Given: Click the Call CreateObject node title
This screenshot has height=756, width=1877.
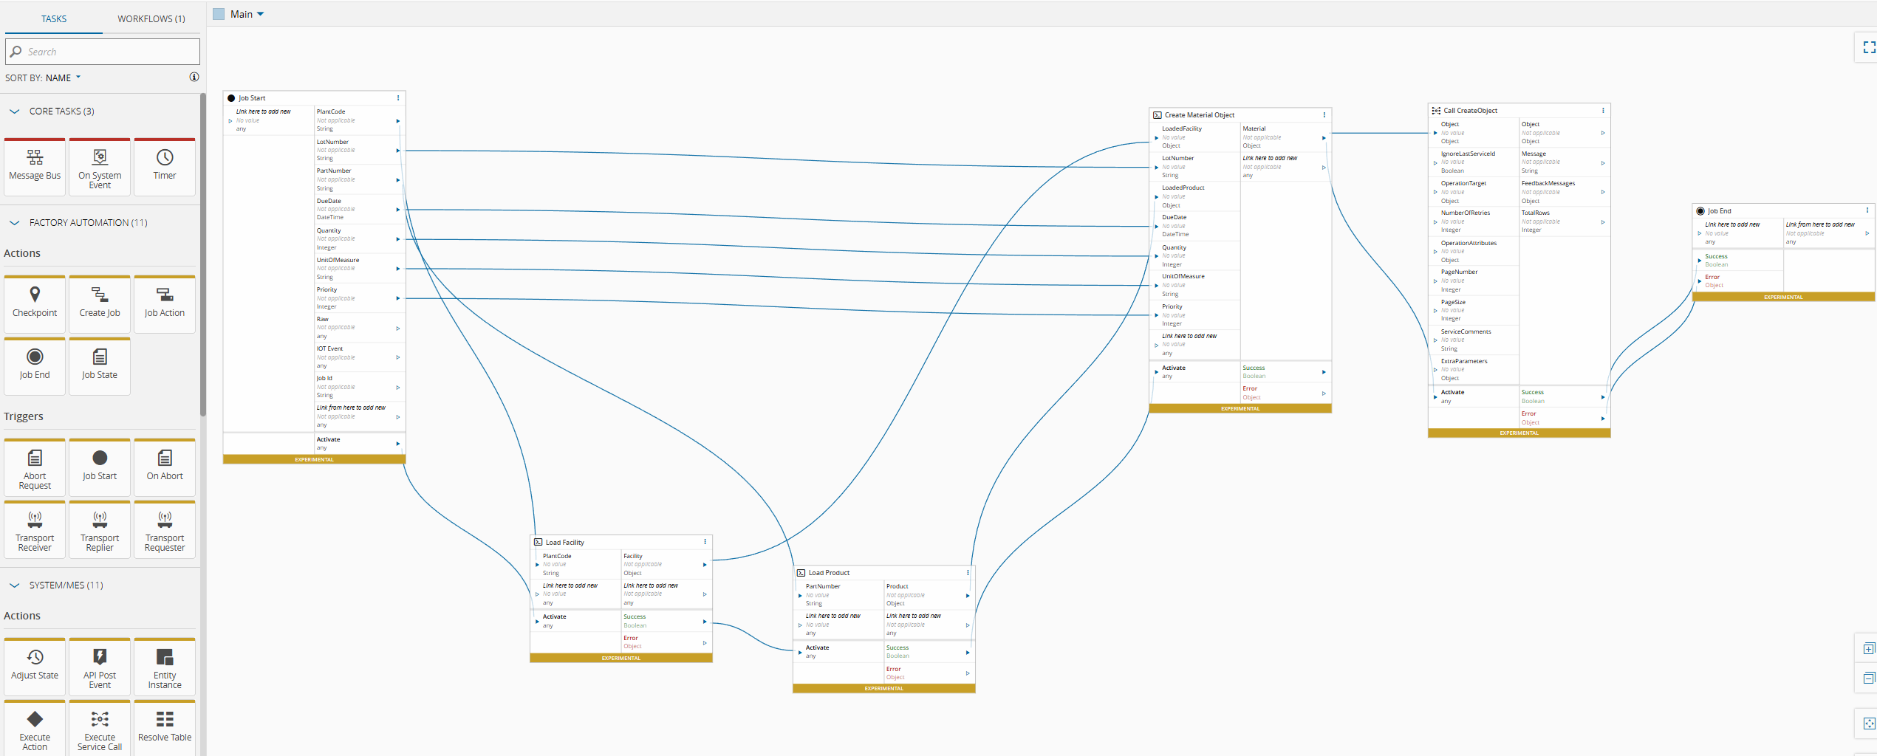Looking at the screenshot, I should [x=1471, y=111].
